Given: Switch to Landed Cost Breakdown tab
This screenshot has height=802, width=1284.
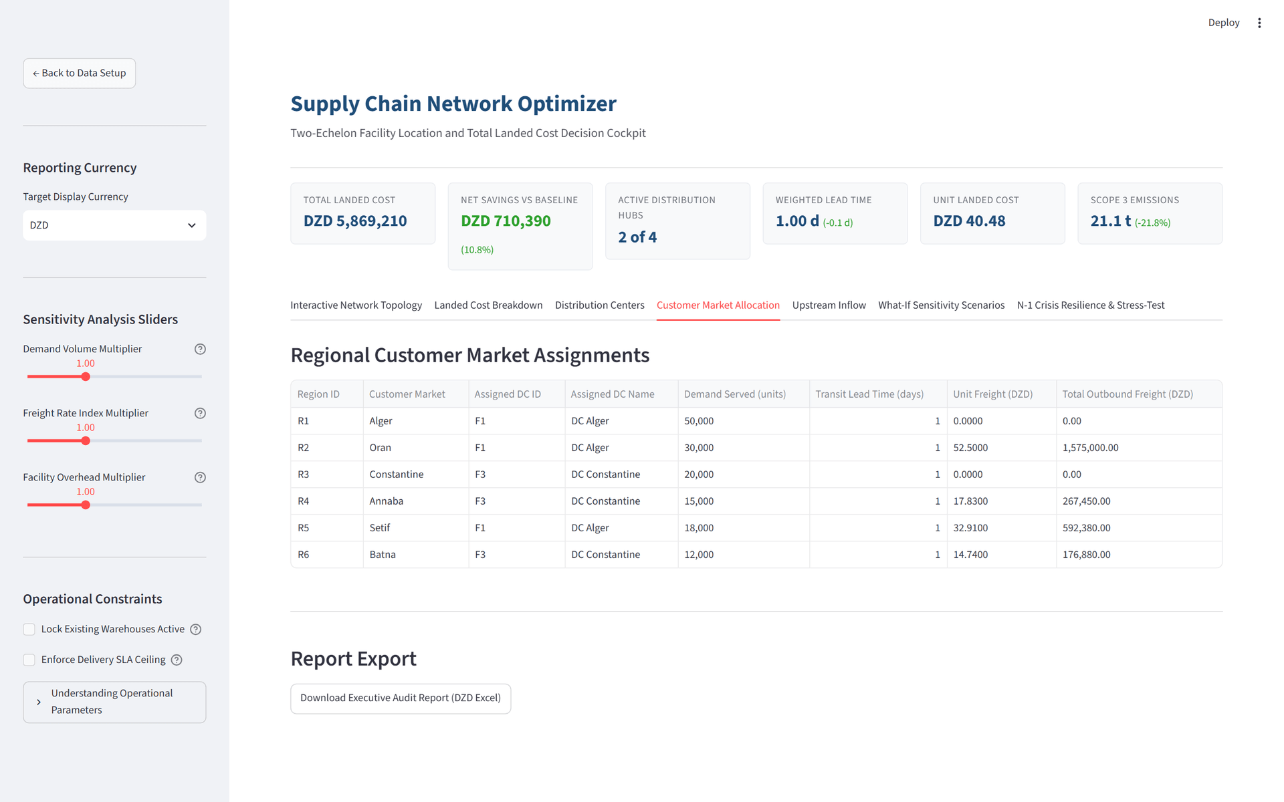Looking at the screenshot, I should [x=488, y=305].
